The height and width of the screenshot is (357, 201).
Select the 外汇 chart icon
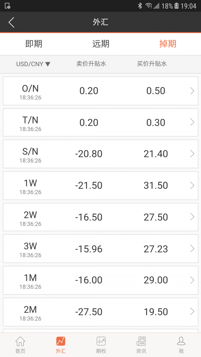coord(61,342)
